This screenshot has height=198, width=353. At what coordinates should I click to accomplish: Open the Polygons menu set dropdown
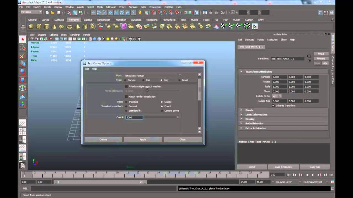[x=31, y=12]
